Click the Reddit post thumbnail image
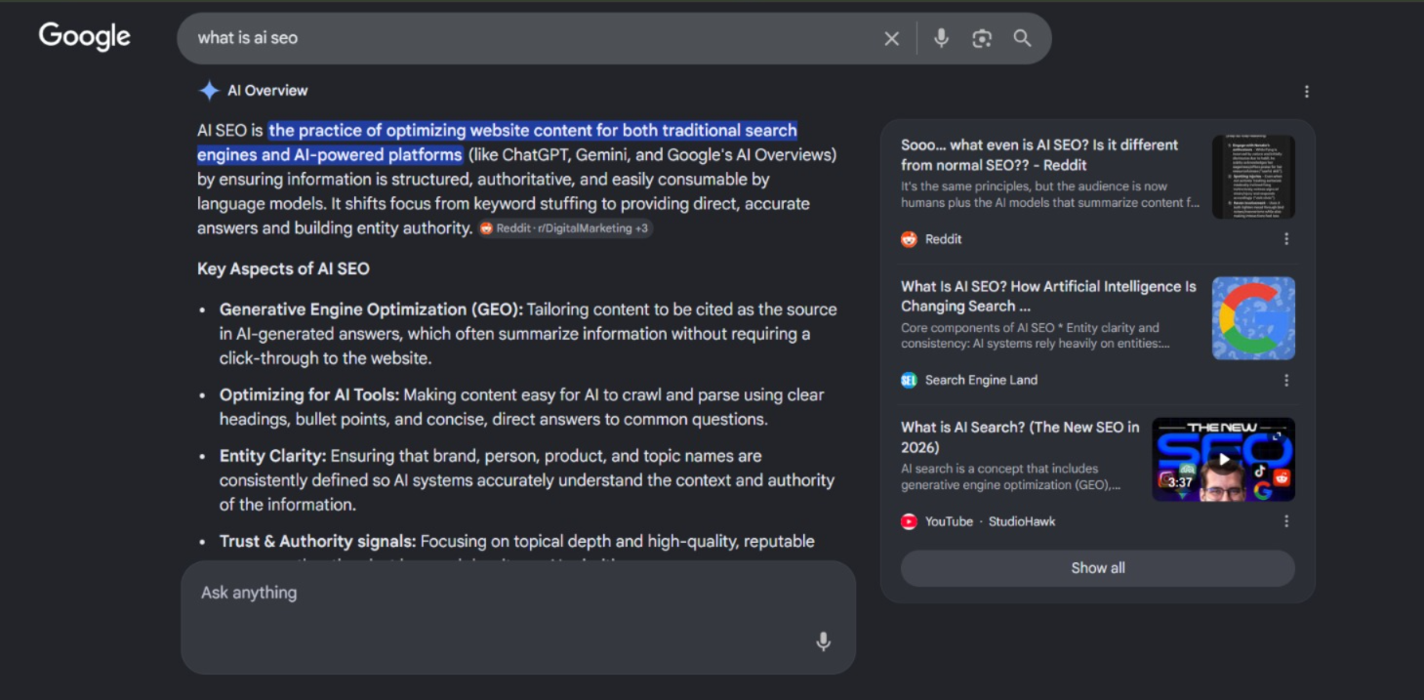The image size is (1424, 700). click(x=1253, y=177)
